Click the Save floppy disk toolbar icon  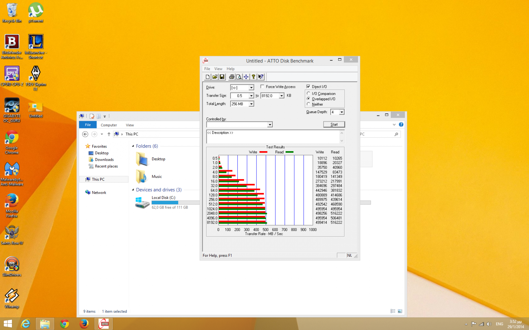tap(222, 77)
